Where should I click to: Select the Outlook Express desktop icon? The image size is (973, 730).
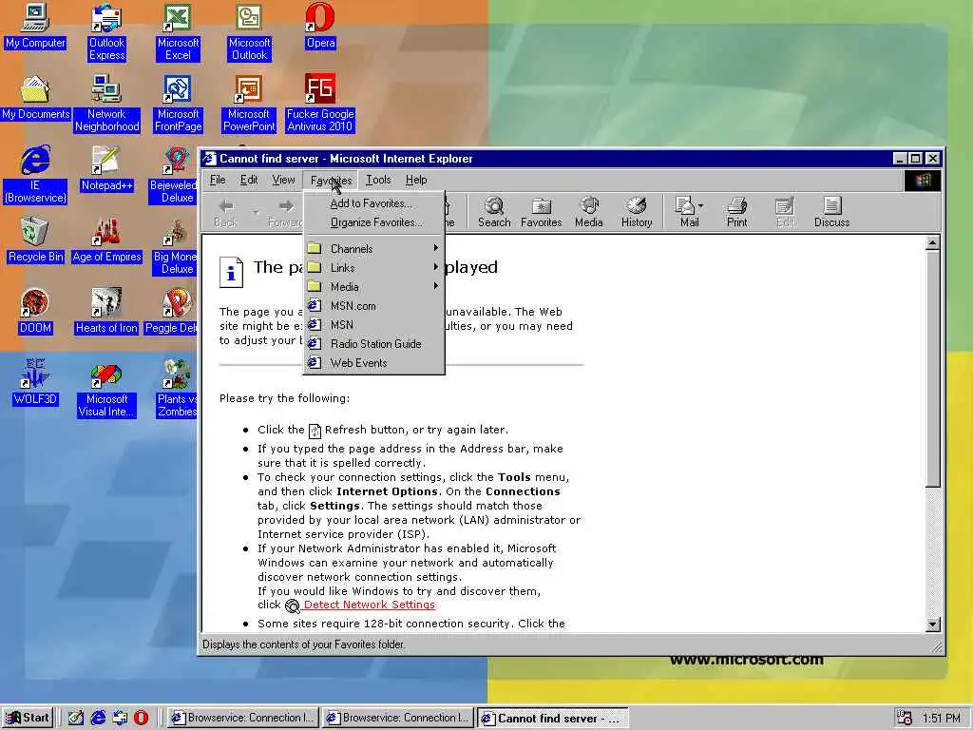106,32
